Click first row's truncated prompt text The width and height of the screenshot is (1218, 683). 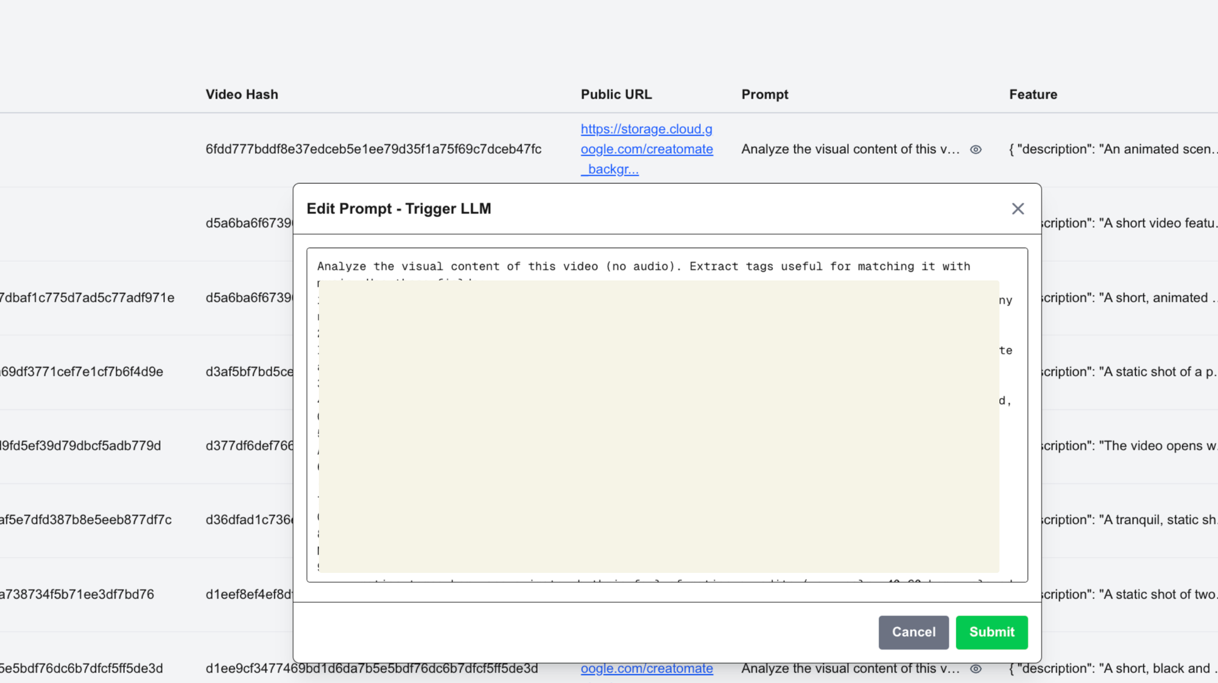click(x=850, y=149)
